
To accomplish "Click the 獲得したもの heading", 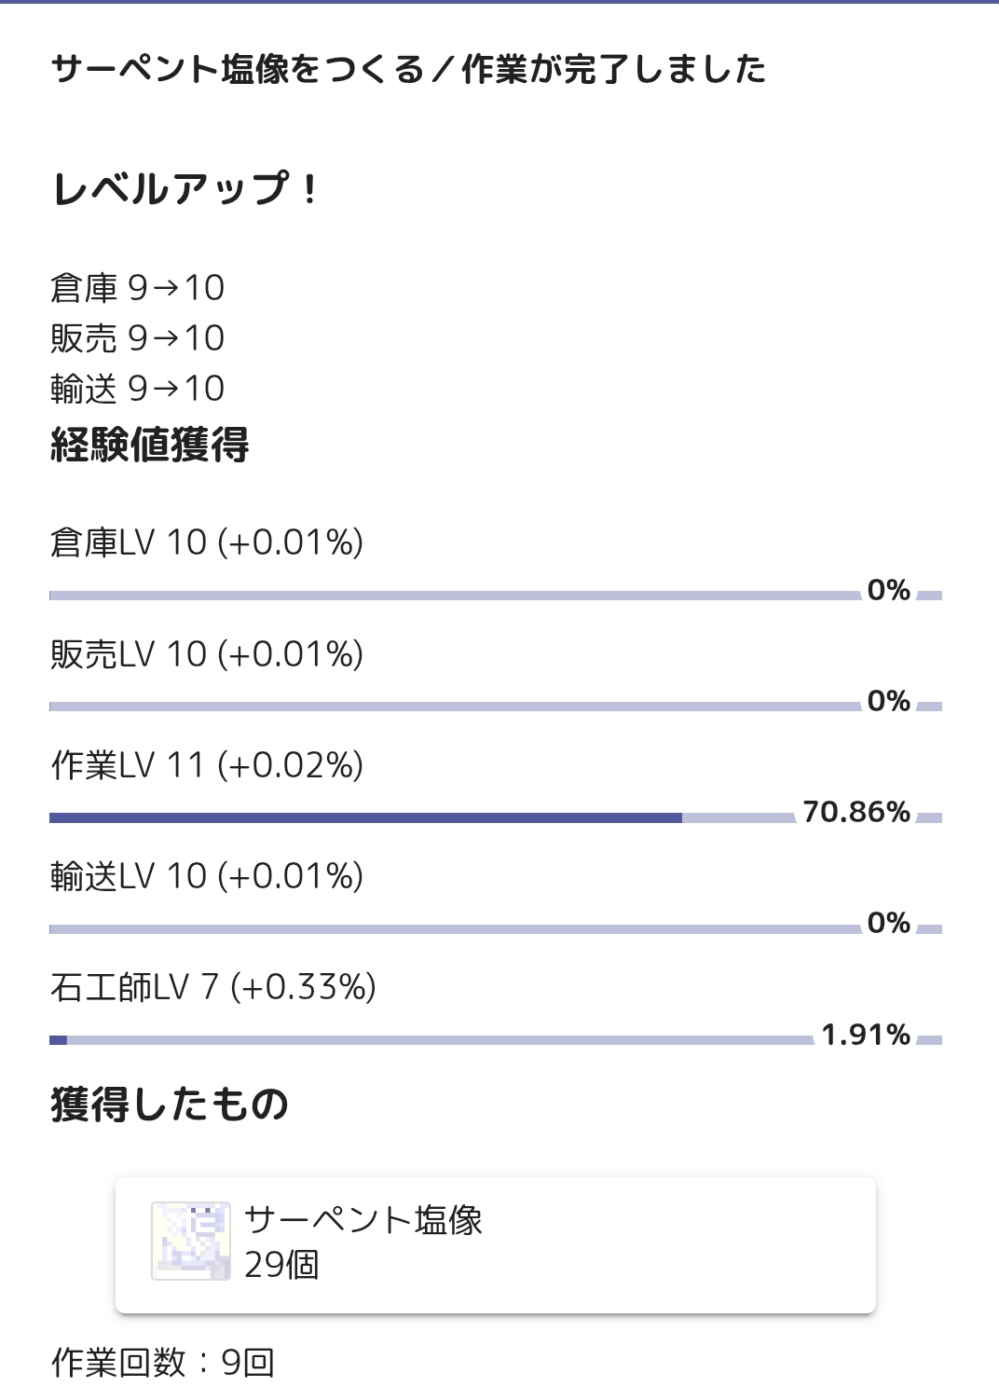I will 170,1105.
